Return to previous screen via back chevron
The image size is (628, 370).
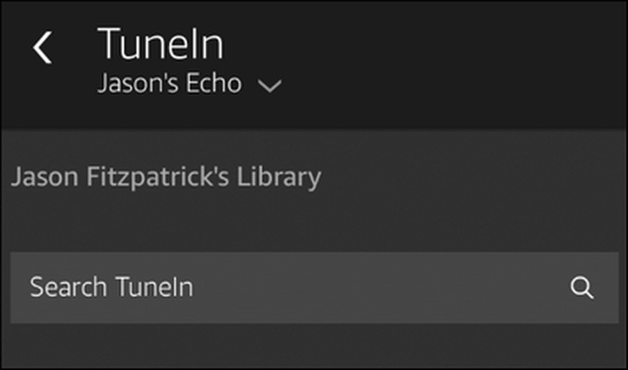click(43, 47)
